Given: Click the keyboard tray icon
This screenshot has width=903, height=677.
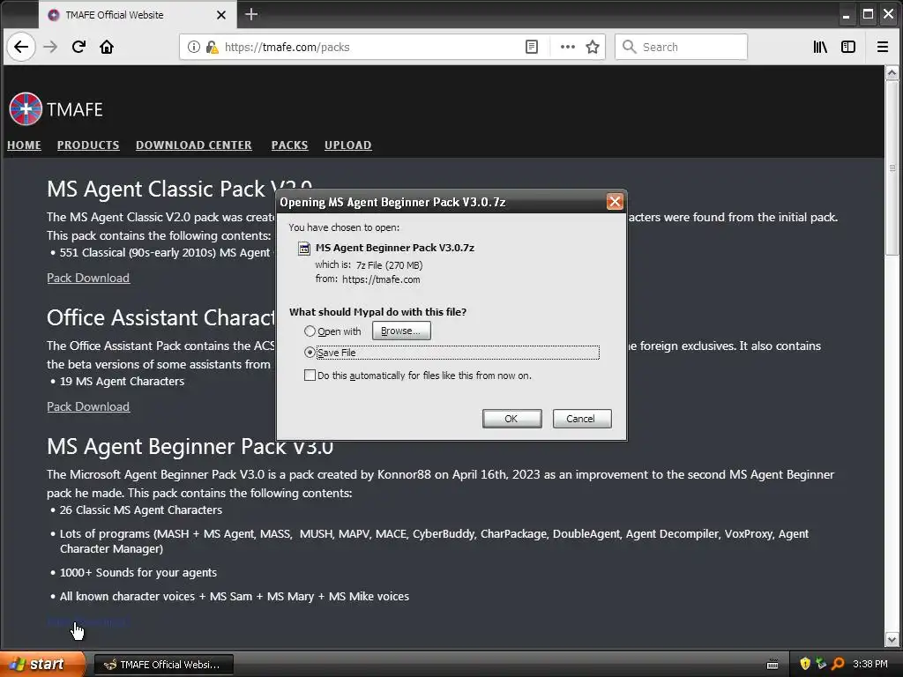Looking at the screenshot, I should click(772, 665).
